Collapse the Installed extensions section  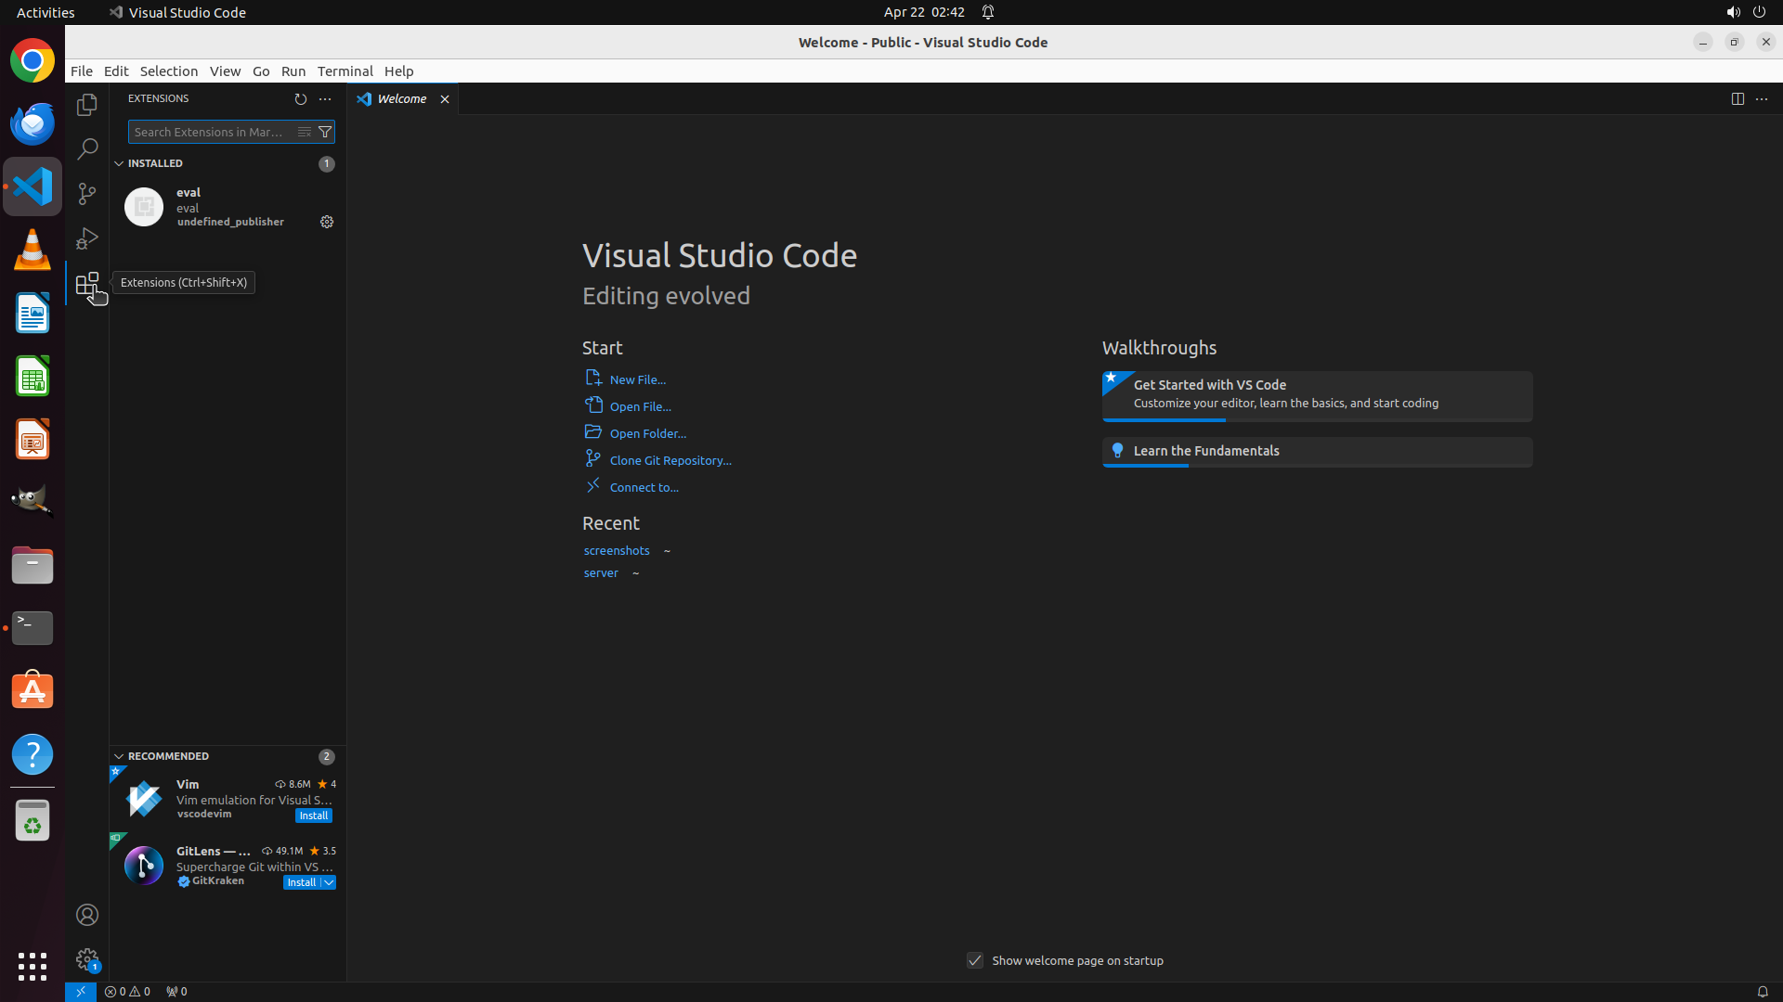pos(119,163)
